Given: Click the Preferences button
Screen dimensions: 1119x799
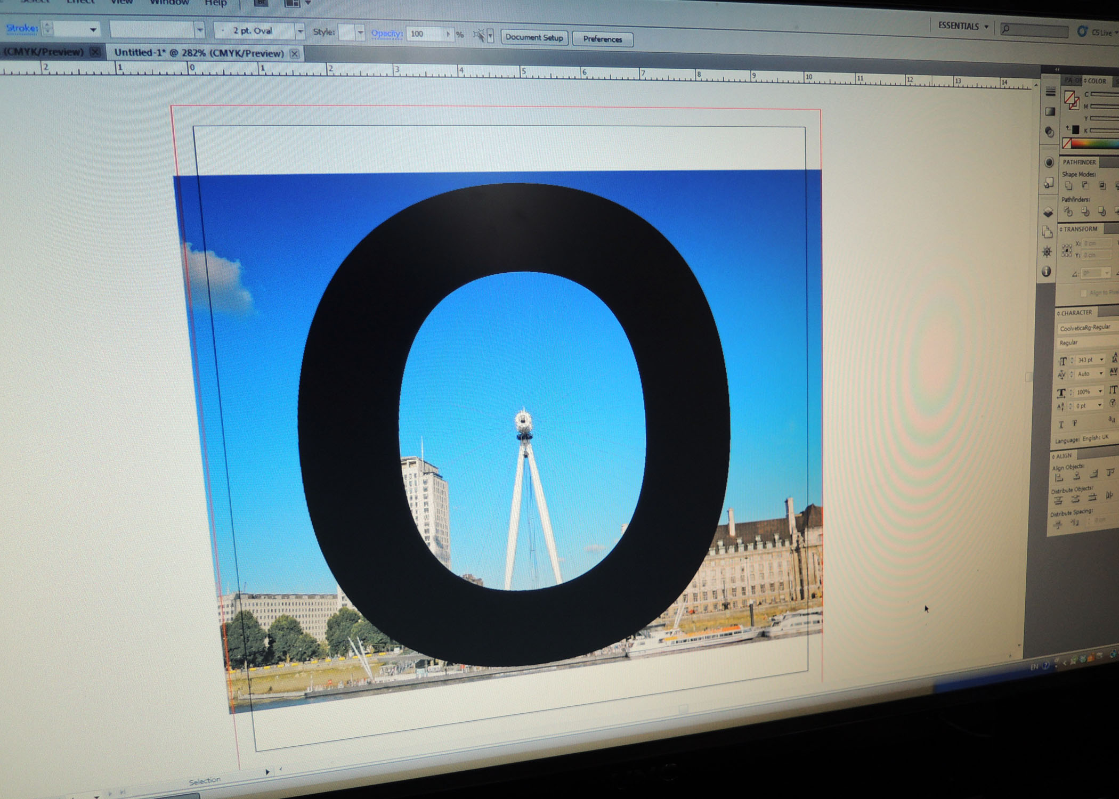Looking at the screenshot, I should tap(602, 39).
